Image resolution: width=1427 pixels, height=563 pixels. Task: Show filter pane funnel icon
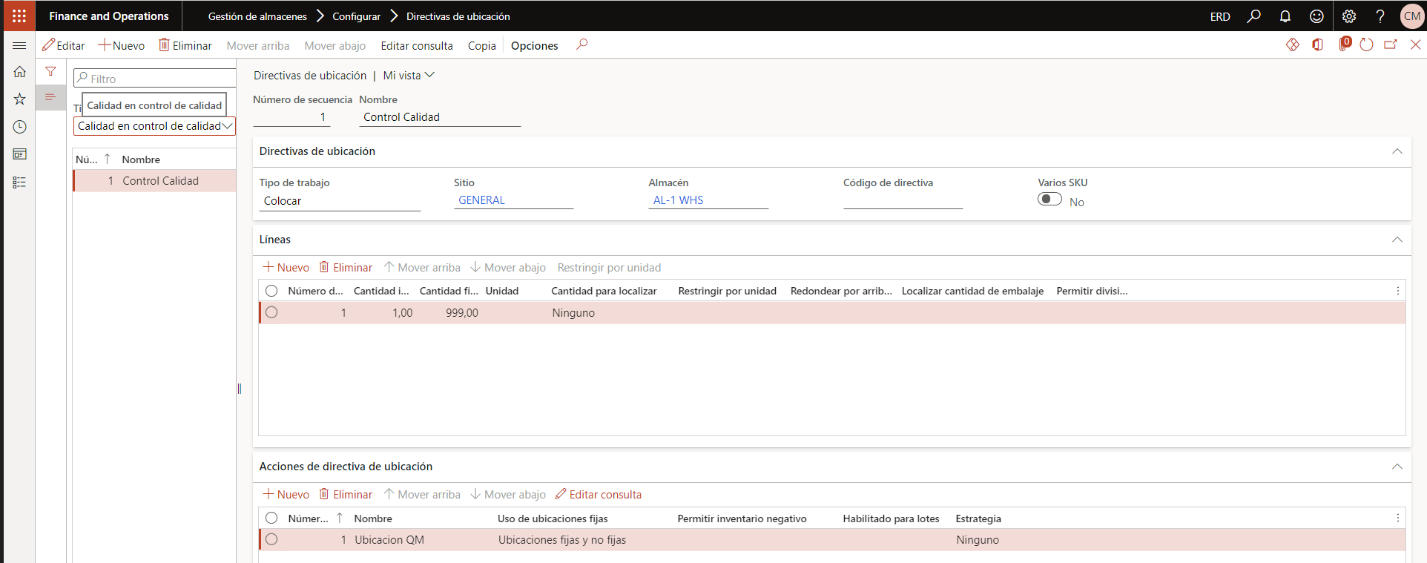coord(50,71)
